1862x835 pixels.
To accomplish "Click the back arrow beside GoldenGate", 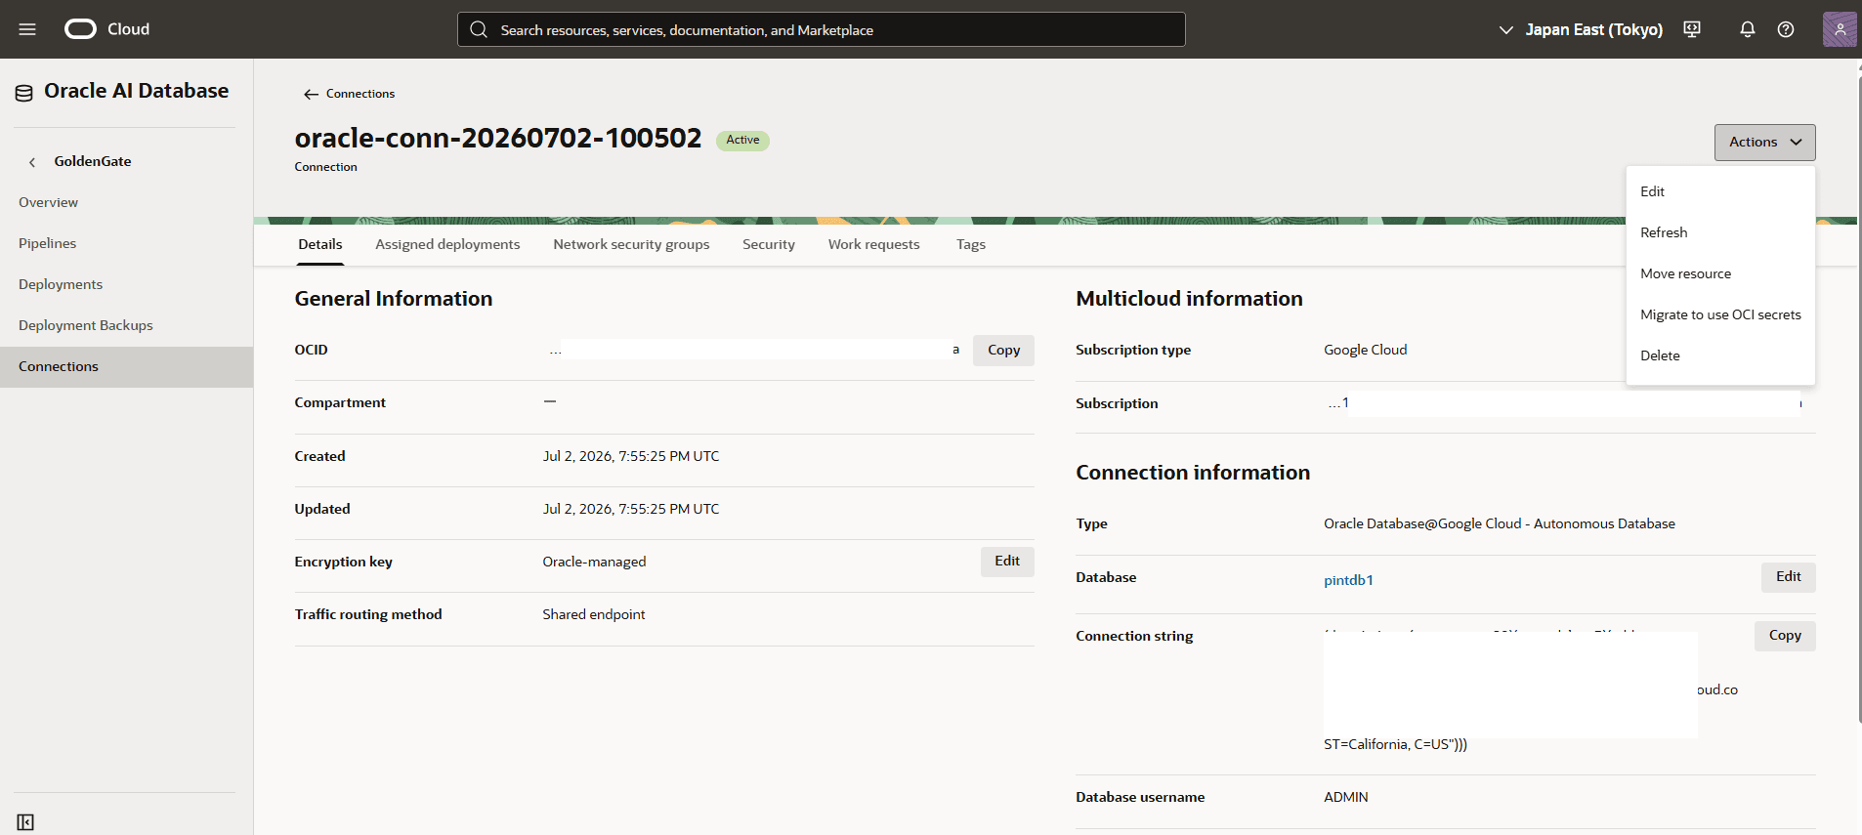I will tap(32, 162).
